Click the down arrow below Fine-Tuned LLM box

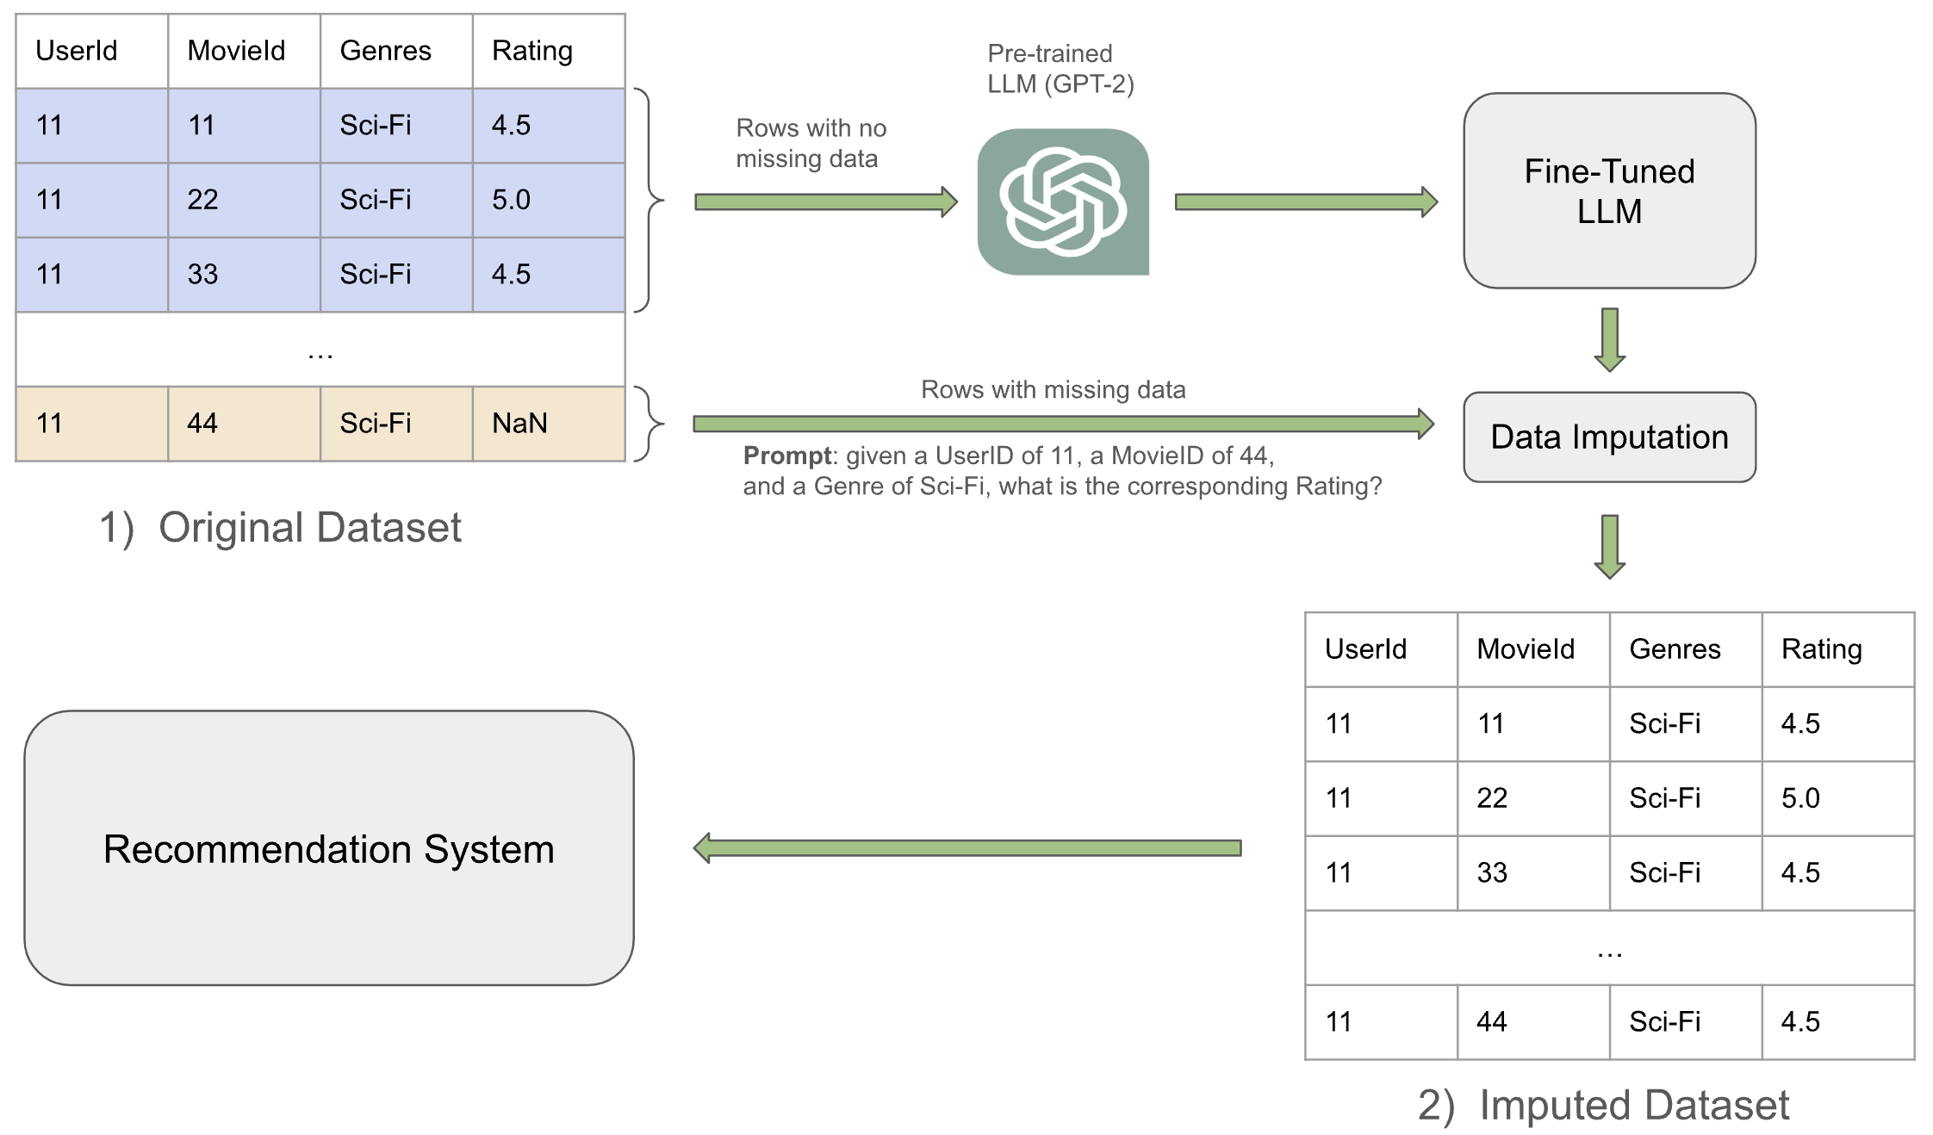[x=1609, y=338]
